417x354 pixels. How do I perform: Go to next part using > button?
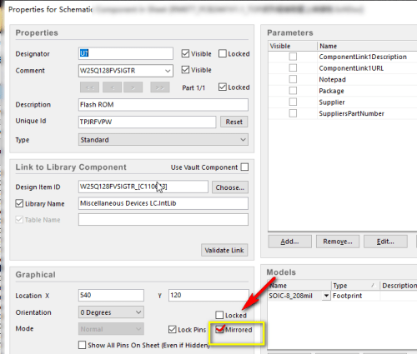(133, 87)
